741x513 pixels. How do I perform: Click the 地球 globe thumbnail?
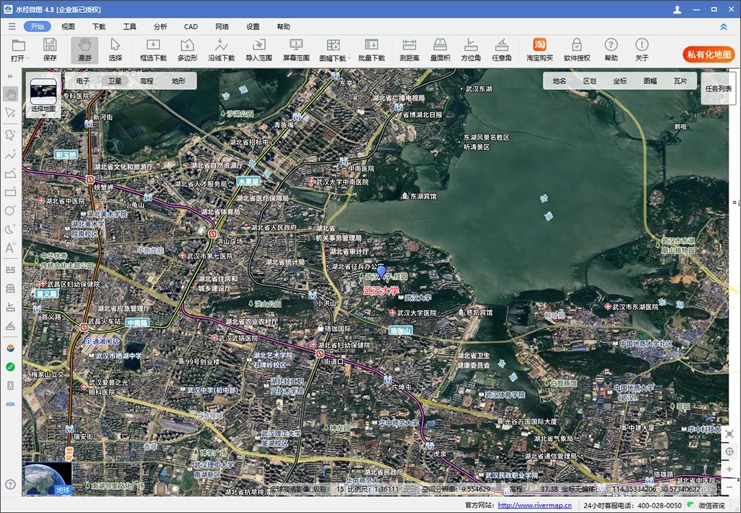point(48,479)
